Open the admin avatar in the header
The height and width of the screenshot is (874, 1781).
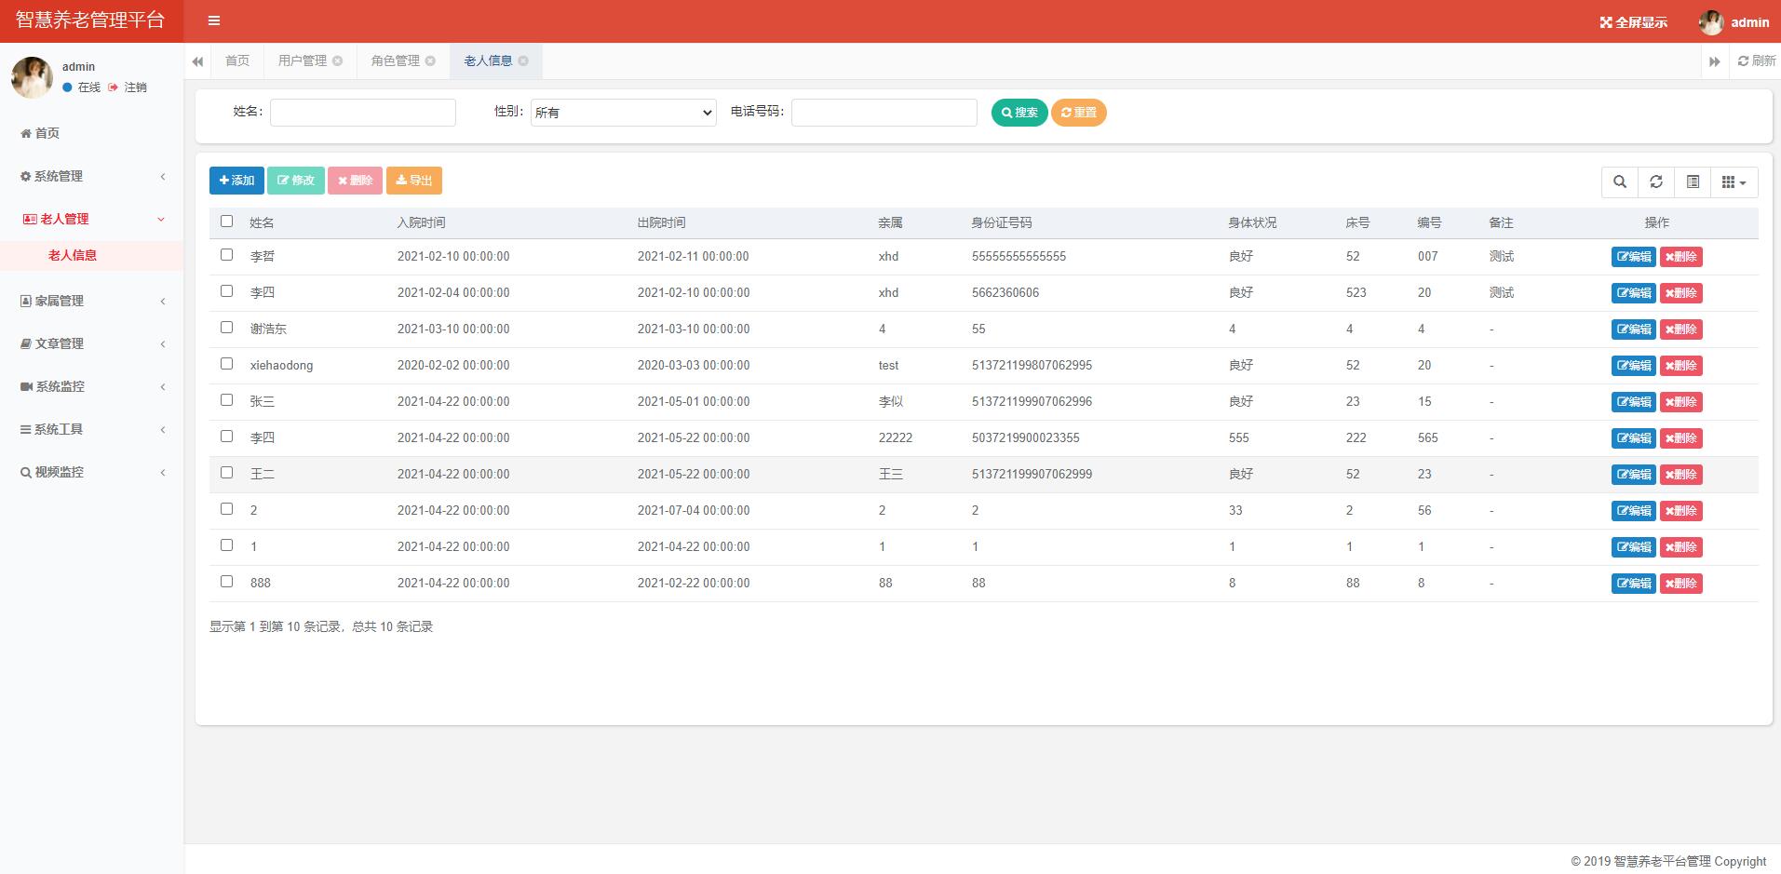(1710, 22)
